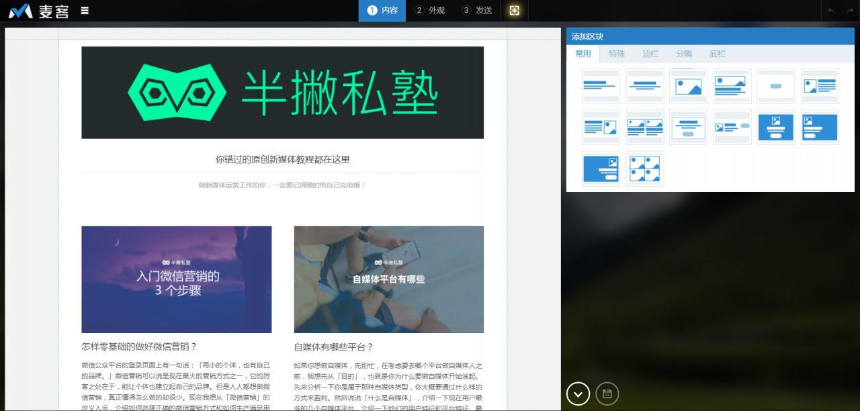This screenshot has height=411, width=860.
Task: Add the centered text block
Action: coord(644,85)
